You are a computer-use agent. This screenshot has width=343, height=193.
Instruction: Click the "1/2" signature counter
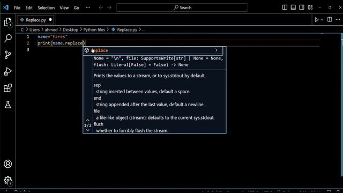[x=88, y=125]
